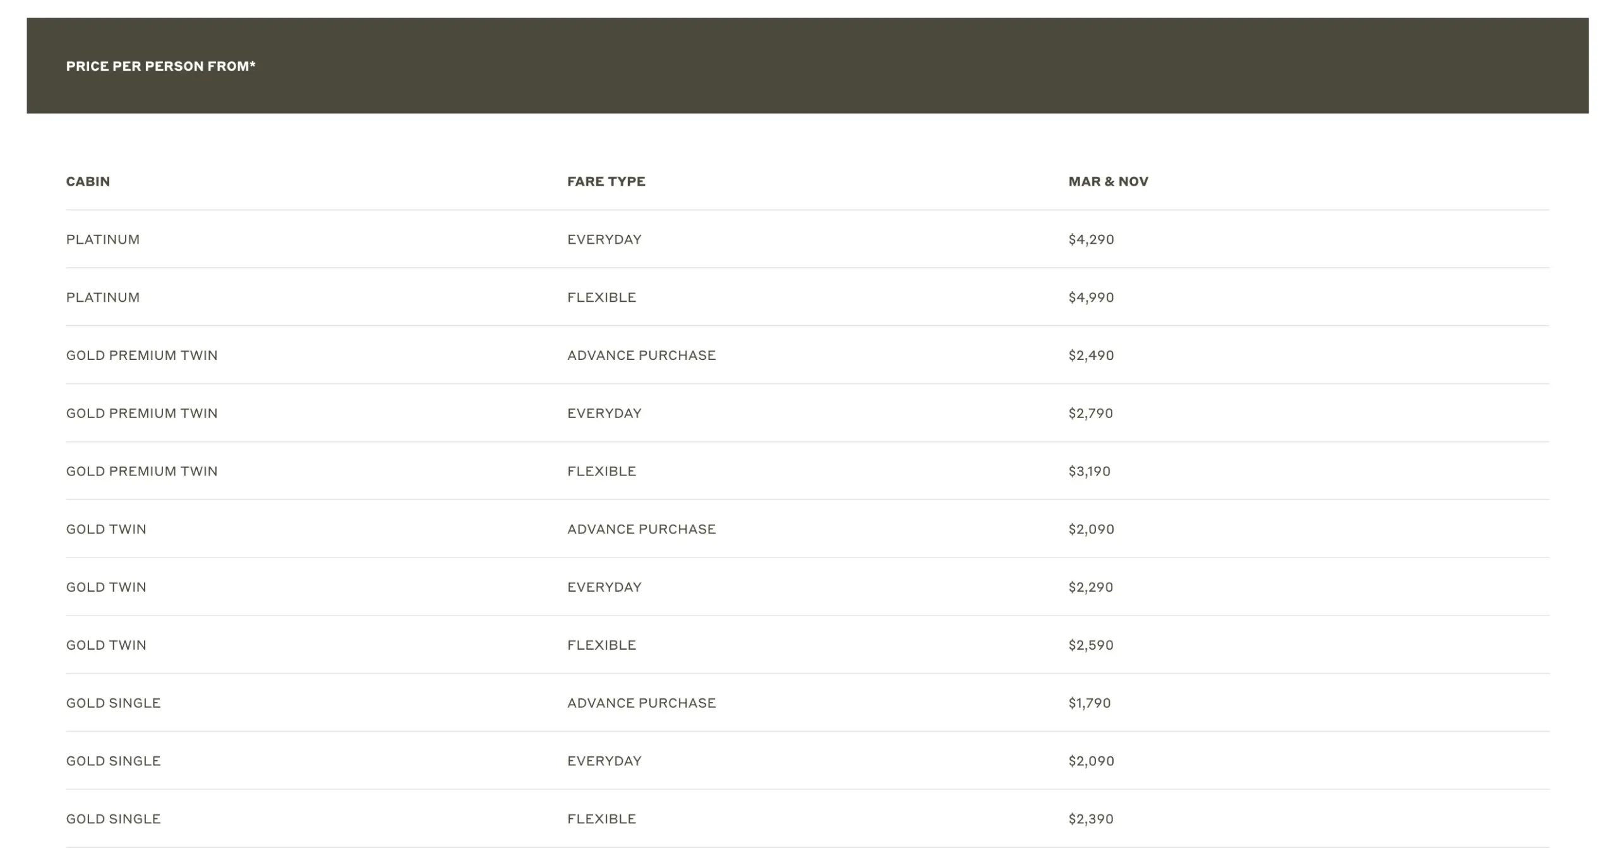
Task: Click the first PLATINUM cabin label
Action: tap(103, 240)
